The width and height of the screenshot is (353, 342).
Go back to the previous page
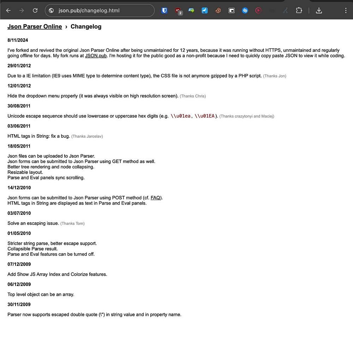(8, 11)
